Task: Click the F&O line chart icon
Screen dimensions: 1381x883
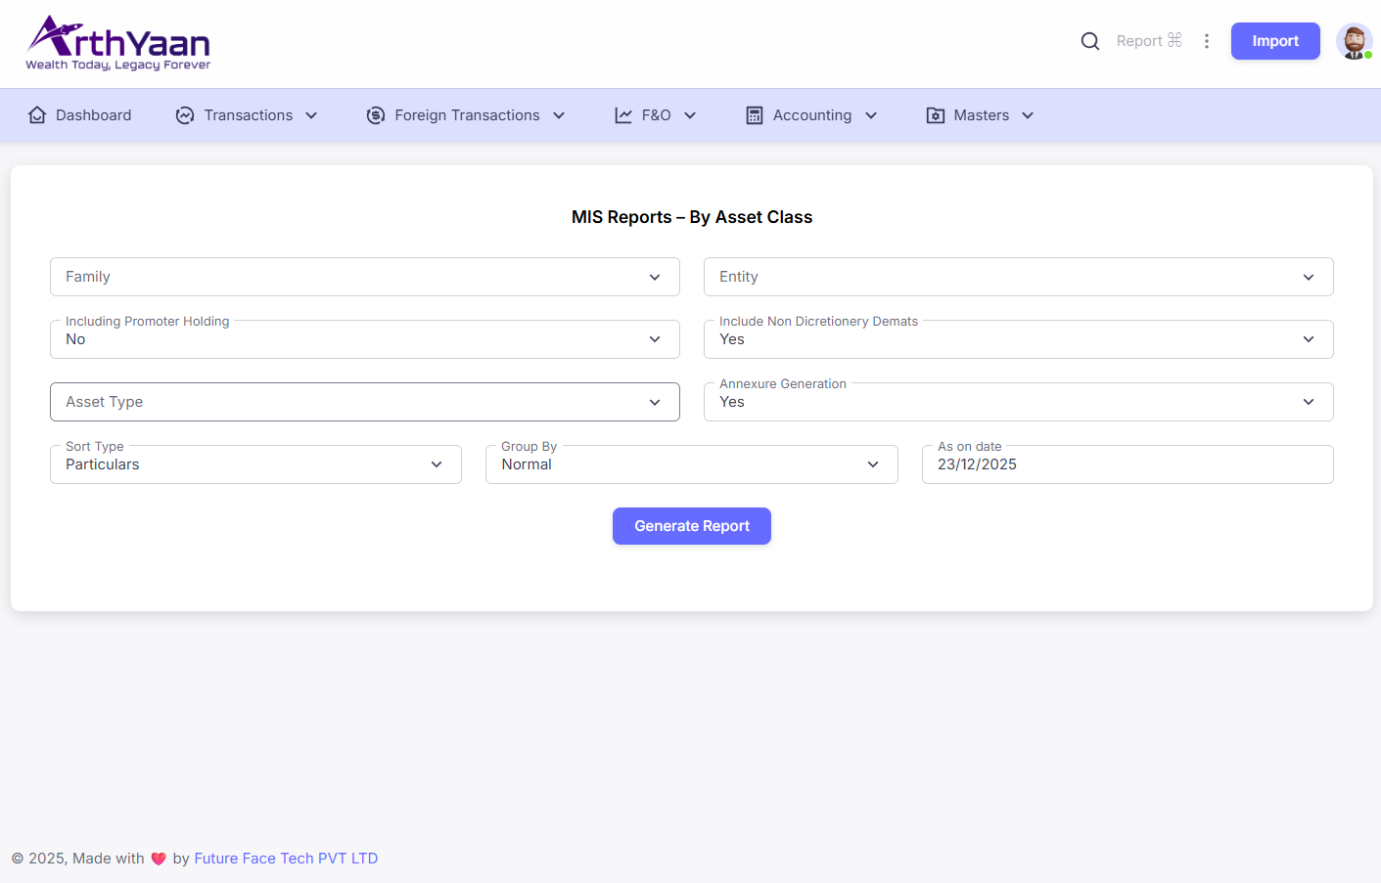Action: tap(623, 115)
